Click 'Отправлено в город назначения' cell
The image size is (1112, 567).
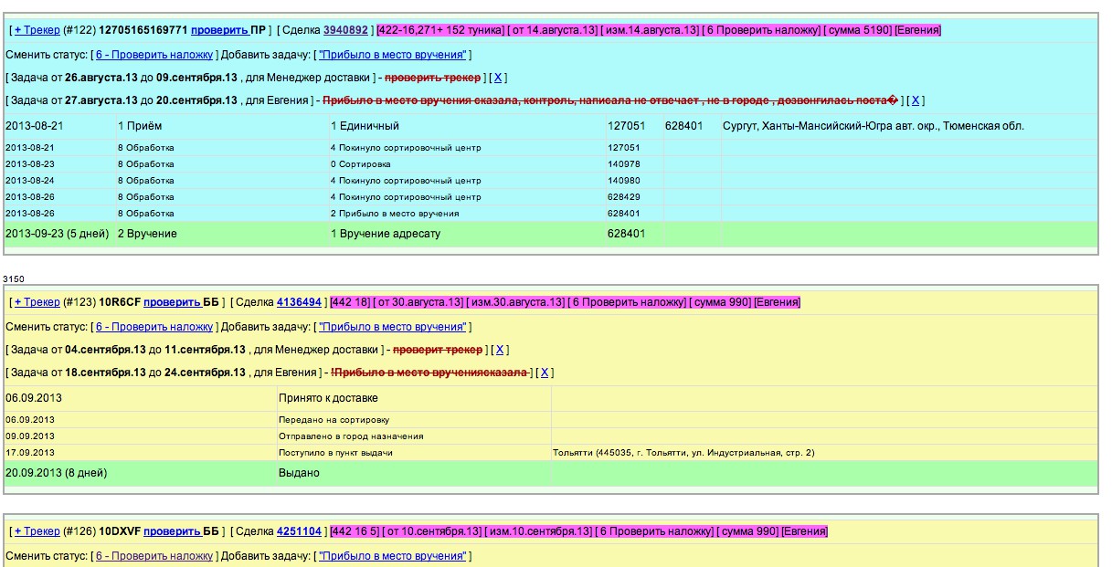pos(414,436)
